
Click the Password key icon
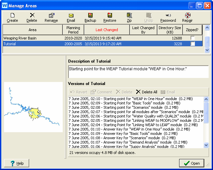pos(168,15)
